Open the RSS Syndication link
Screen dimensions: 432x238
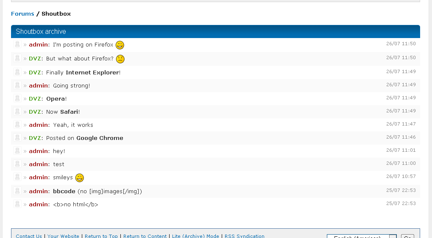244,236
